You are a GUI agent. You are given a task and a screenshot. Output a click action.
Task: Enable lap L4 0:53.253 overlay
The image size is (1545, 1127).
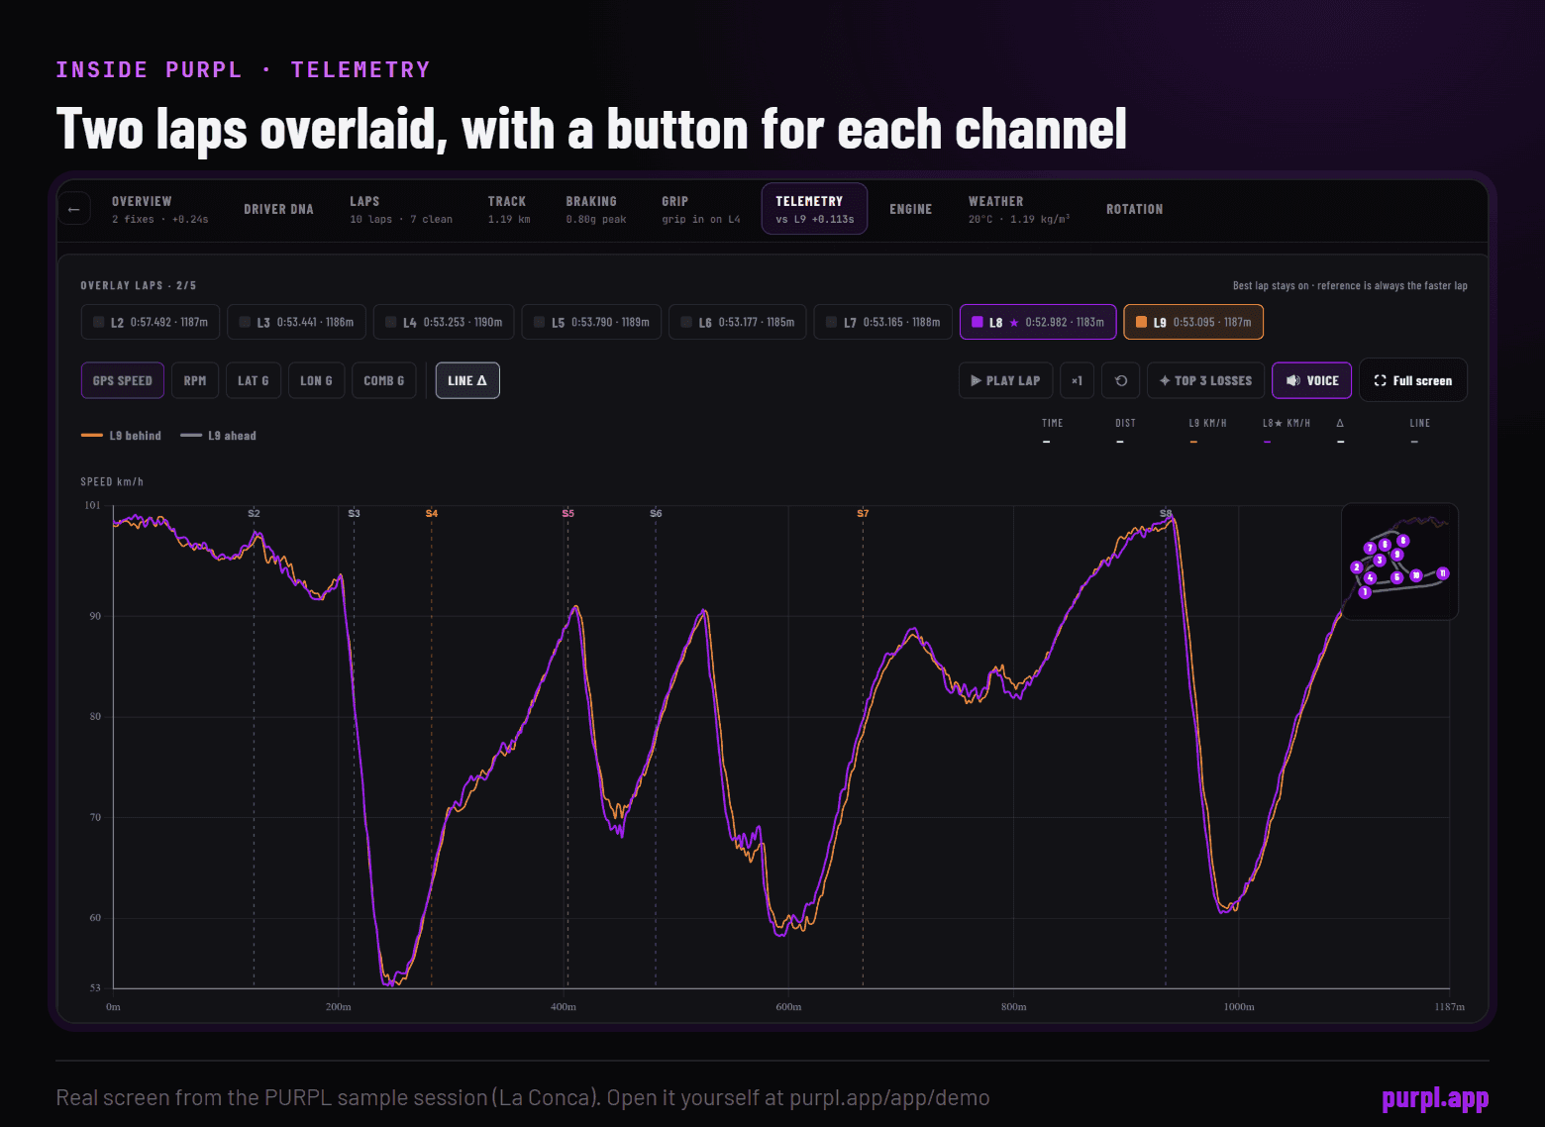(x=444, y=322)
